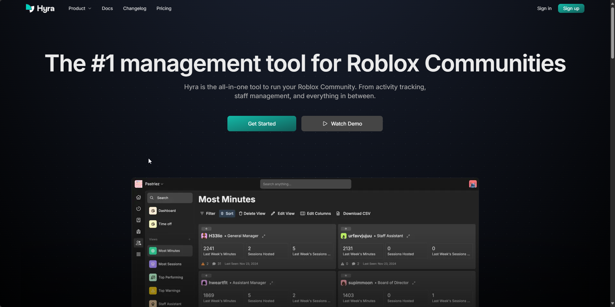Click the Sign in link
This screenshot has width=615, height=307.
point(544,8)
